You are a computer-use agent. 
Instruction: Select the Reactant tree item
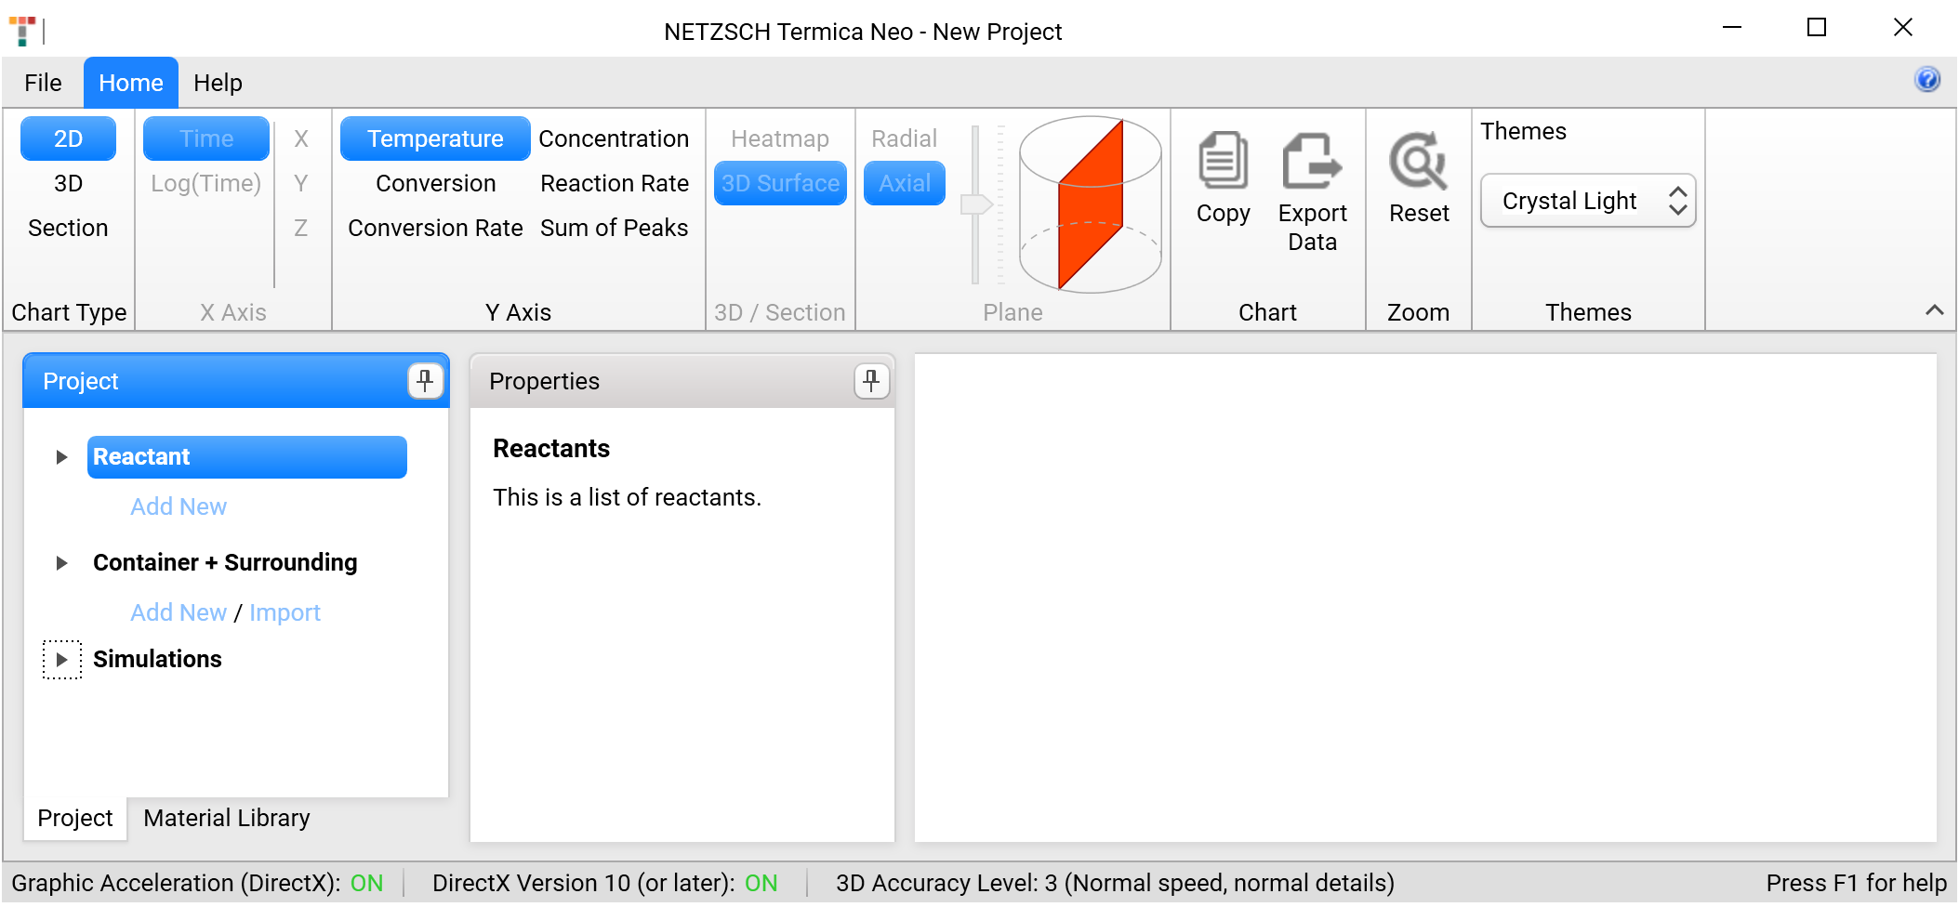[x=247, y=457]
